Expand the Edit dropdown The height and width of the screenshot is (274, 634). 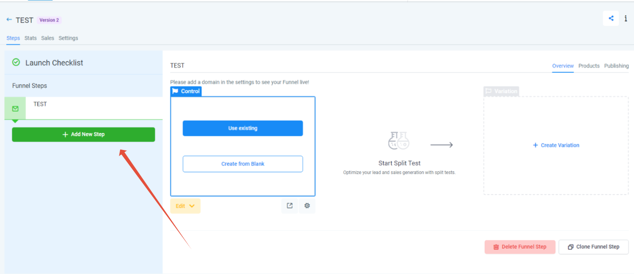[x=185, y=205]
